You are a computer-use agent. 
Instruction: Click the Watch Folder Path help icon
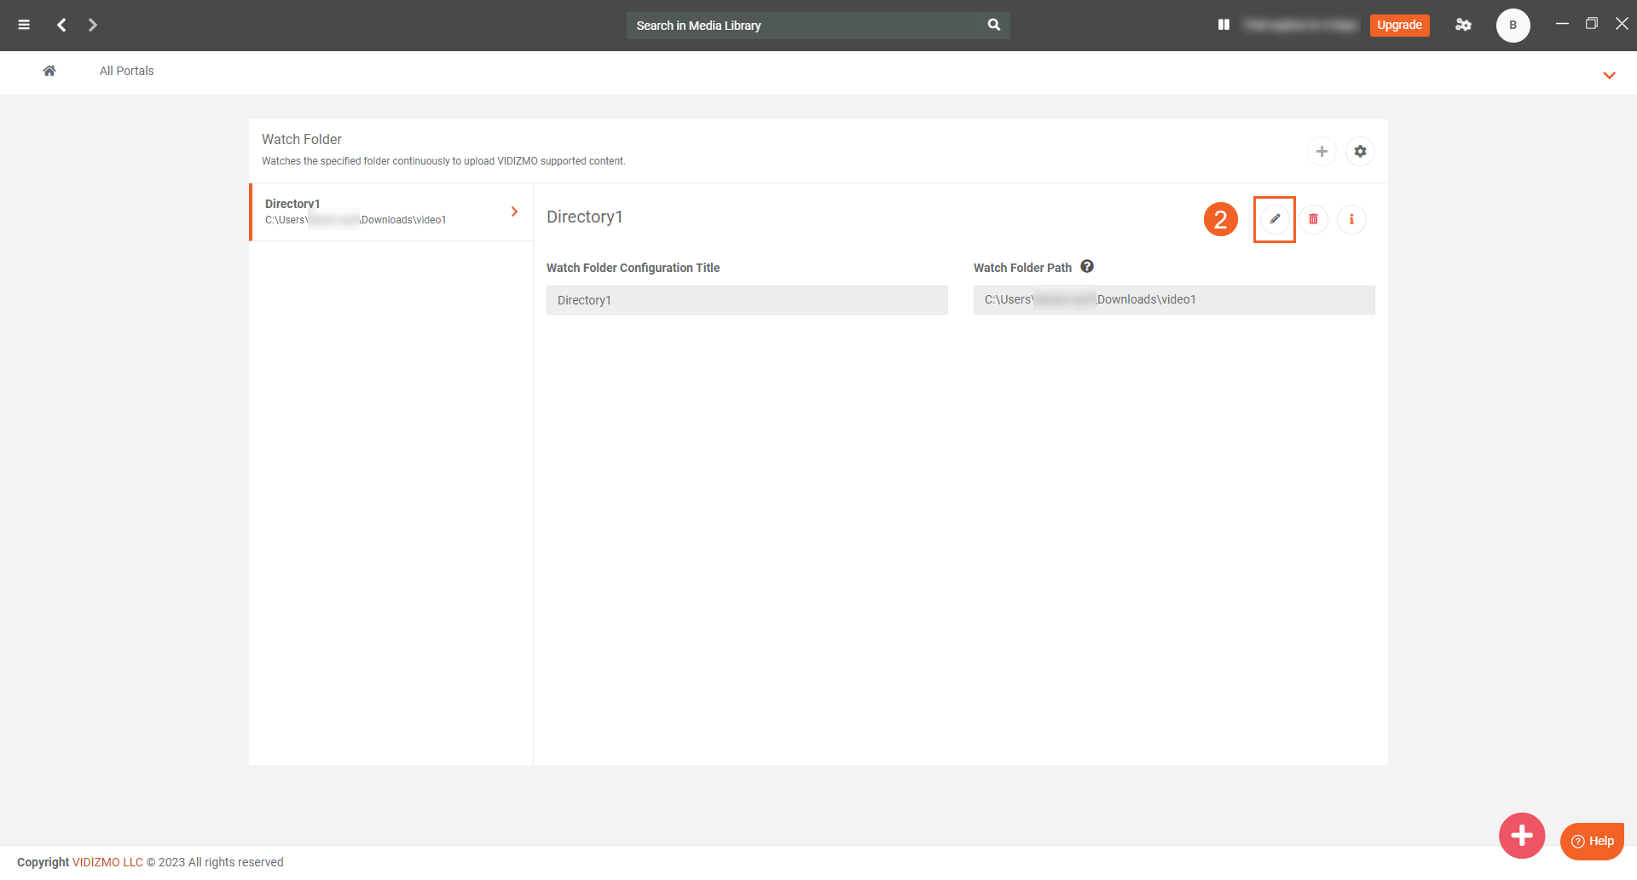1087,266
